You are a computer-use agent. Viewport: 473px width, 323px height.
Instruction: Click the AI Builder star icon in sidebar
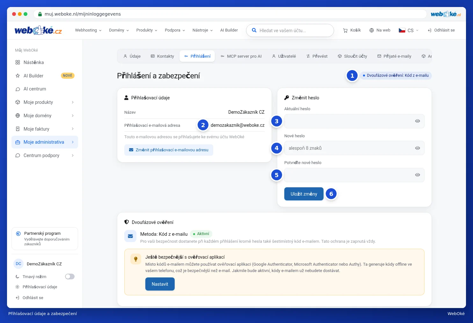point(18,76)
